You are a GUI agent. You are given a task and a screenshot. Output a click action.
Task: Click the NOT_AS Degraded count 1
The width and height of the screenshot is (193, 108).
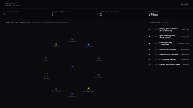(52, 14)
